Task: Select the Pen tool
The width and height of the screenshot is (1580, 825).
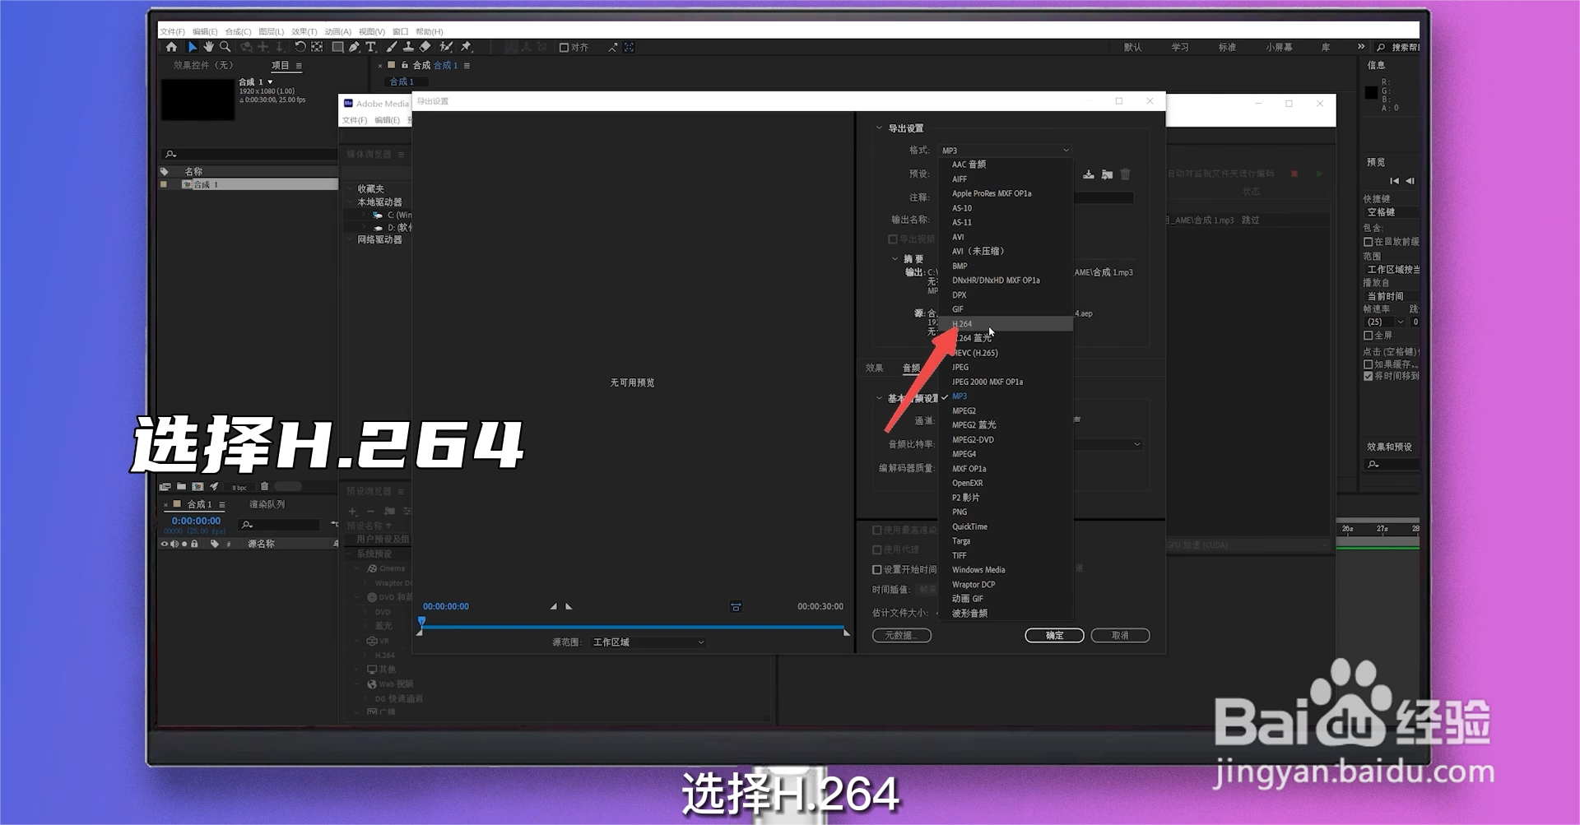Action: (x=354, y=47)
